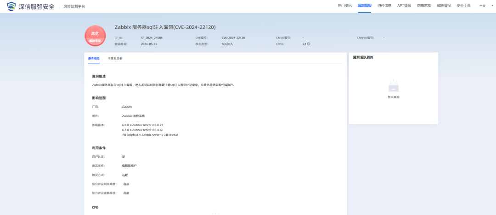Screen dimensions: 496x215
Task: Click the 风险监测平台 platform label
Action: point(74,6)
